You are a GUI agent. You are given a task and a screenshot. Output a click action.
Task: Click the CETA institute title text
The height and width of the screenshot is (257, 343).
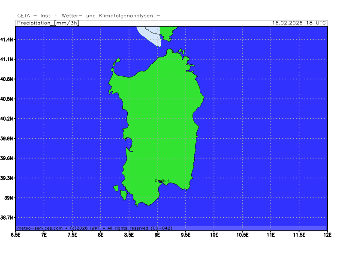click(89, 16)
